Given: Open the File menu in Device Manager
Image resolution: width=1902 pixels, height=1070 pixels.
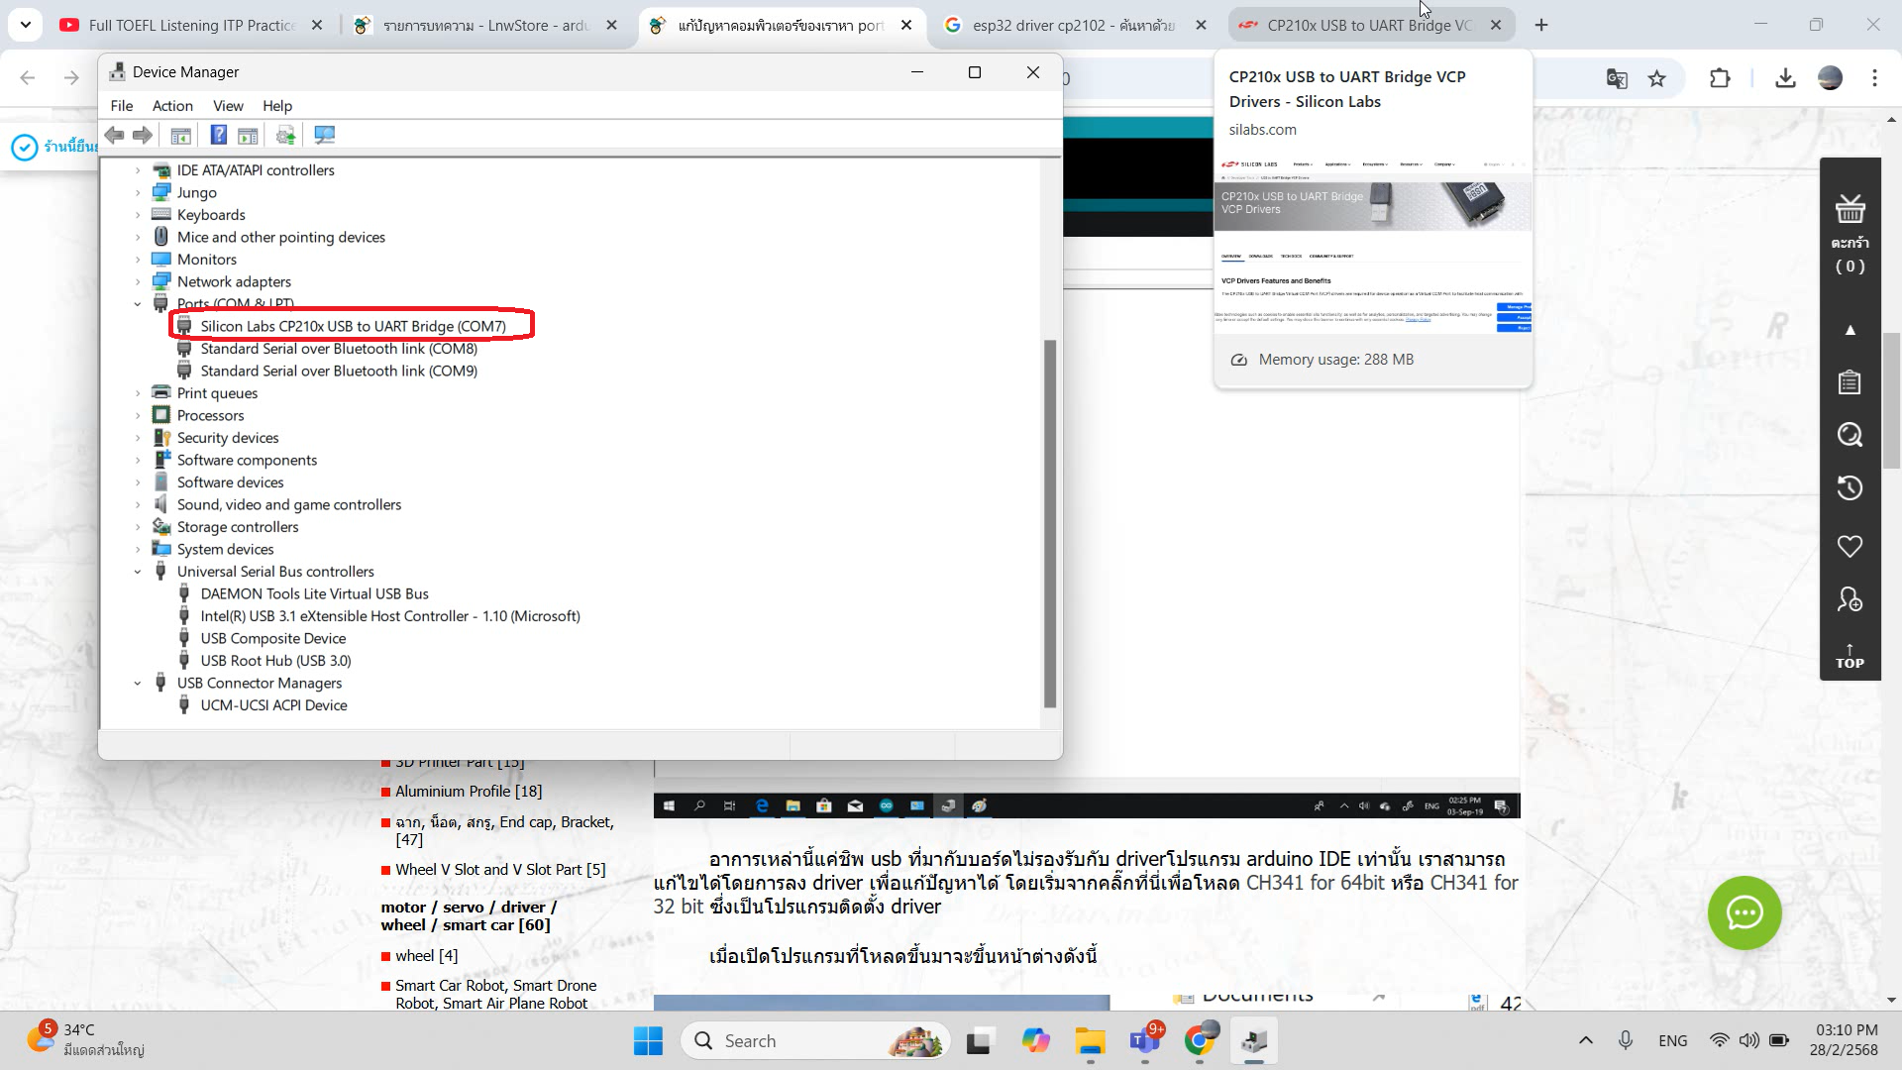Looking at the screenshot, I should coord(122,106).
